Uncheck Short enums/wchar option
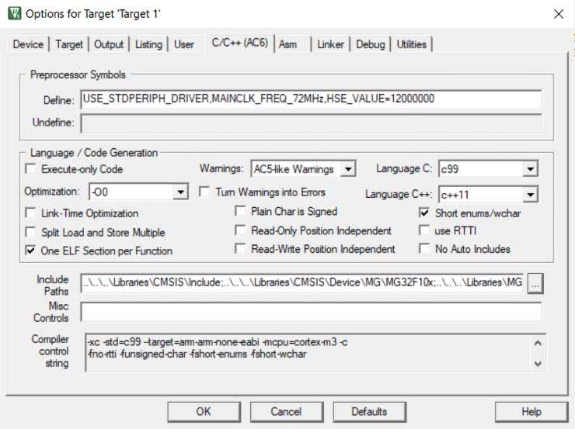575x429 pixels. pyautogui.click(x=424, y=213)
